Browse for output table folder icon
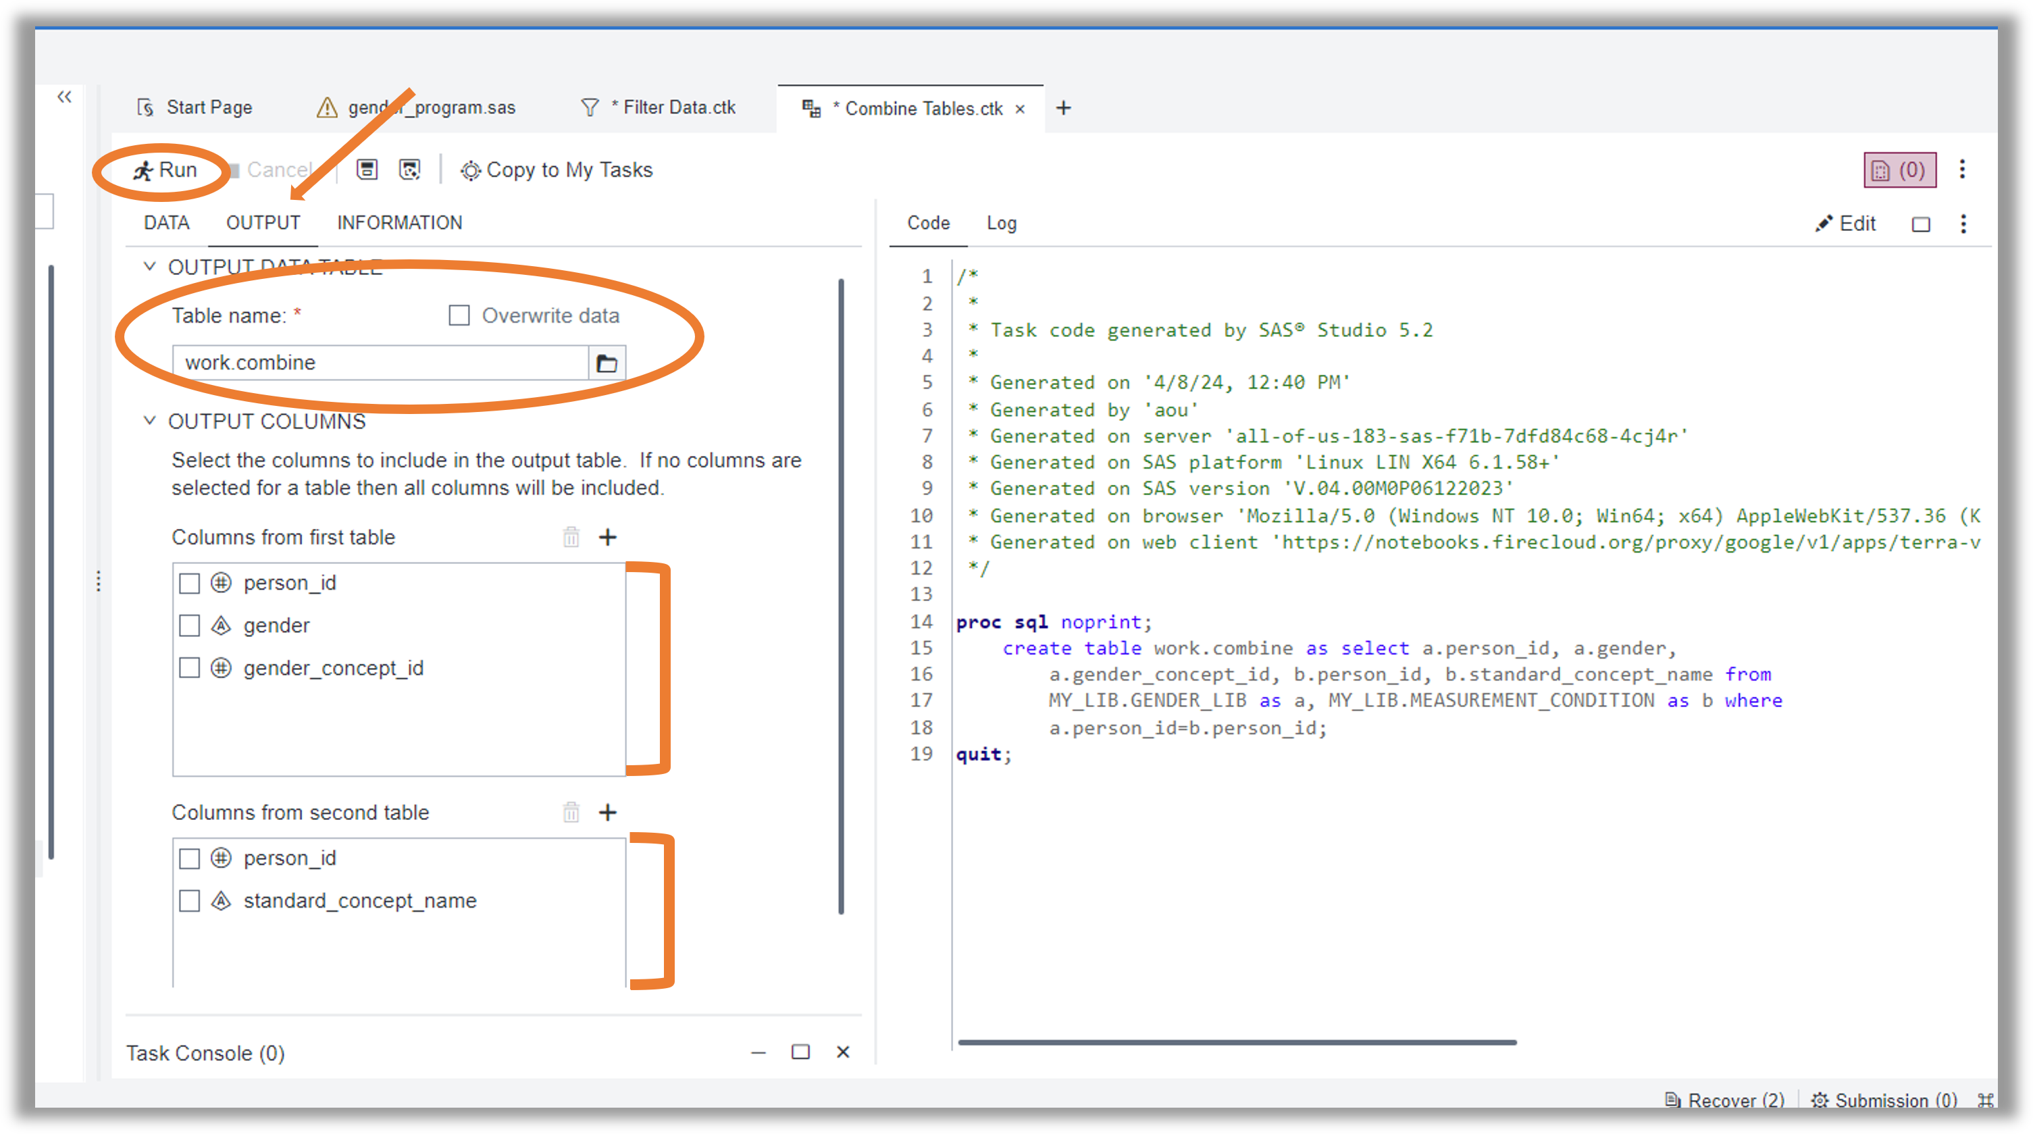 point(607,363)
